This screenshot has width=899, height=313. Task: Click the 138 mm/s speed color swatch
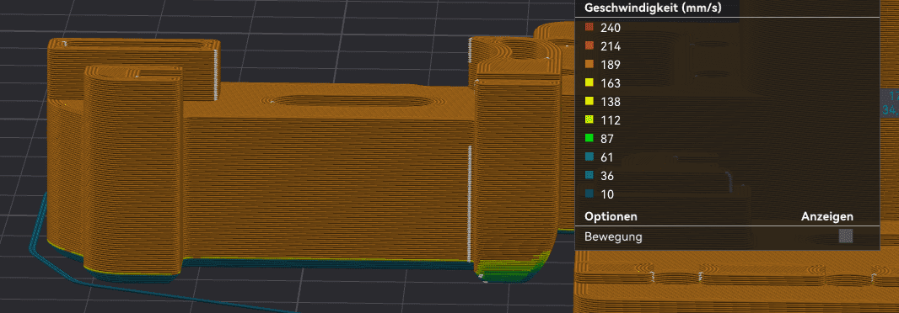(x=589, y=102)
